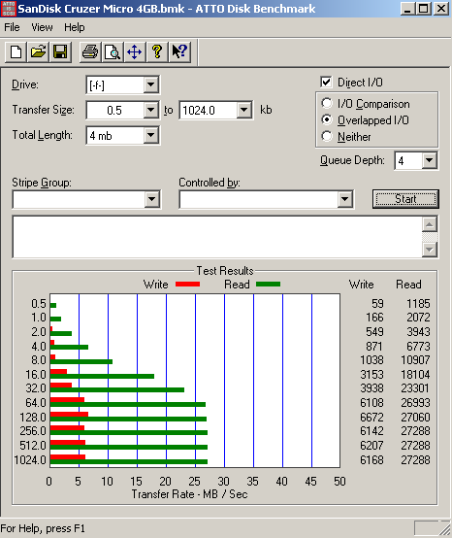Start the benchmark with Start button
452x538 pixels.
[x=405, y=199]
